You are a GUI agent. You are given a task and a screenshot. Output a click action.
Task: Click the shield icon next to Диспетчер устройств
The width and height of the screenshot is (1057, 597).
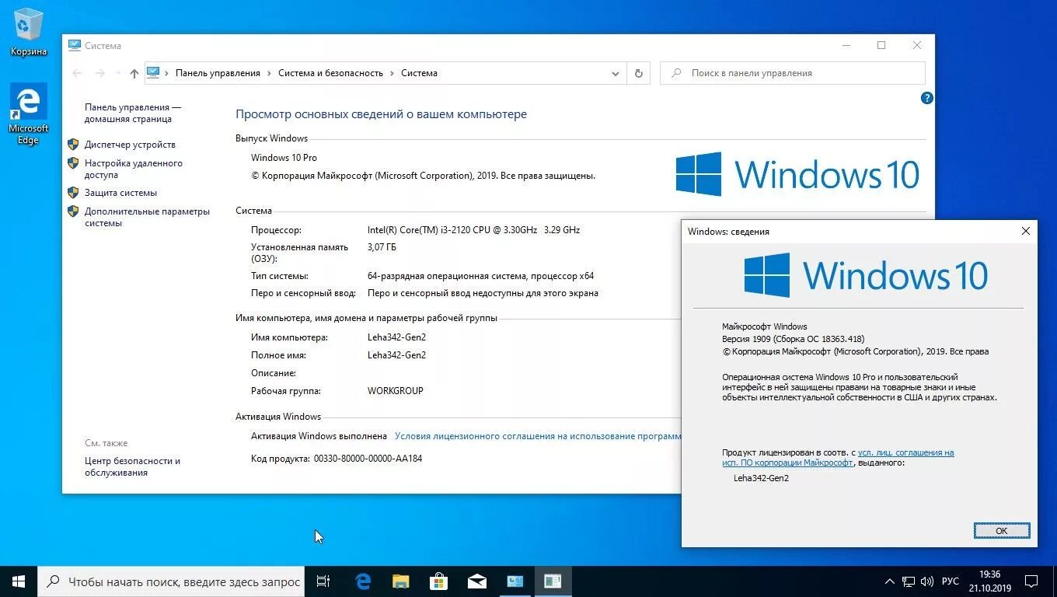click(x=73, y=144)
